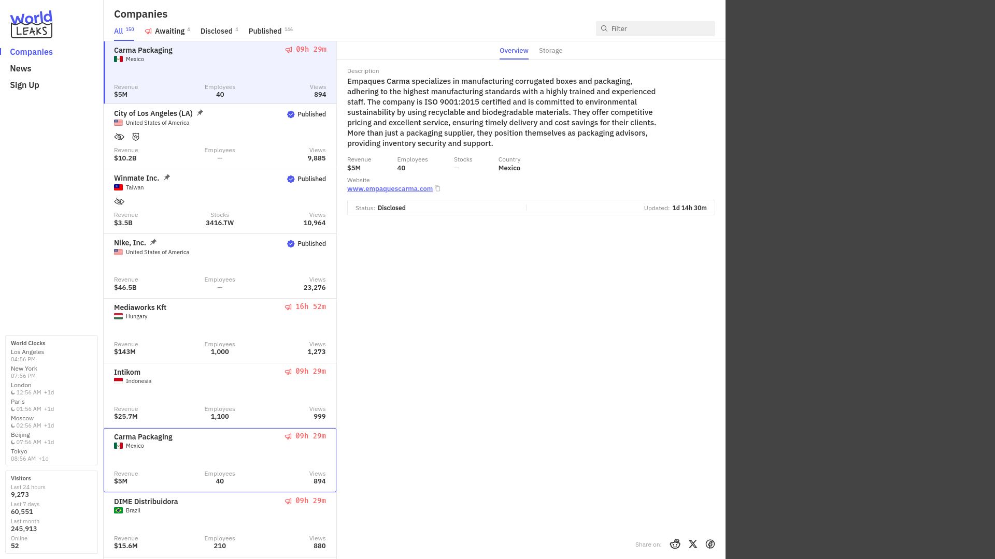995x559 pixels.
Task: Click Brazil flag on DIME Distribuidora card
Action: 119,510
